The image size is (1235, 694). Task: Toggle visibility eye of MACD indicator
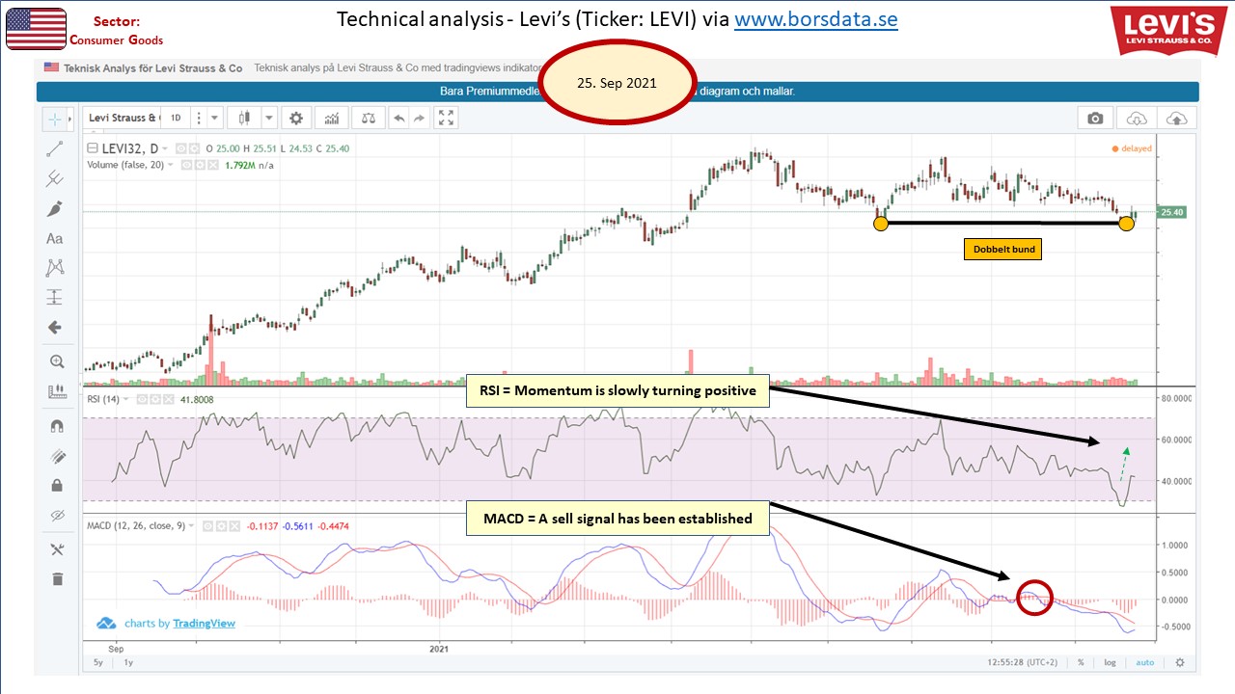pyautogui.click(x=208, y=525)
